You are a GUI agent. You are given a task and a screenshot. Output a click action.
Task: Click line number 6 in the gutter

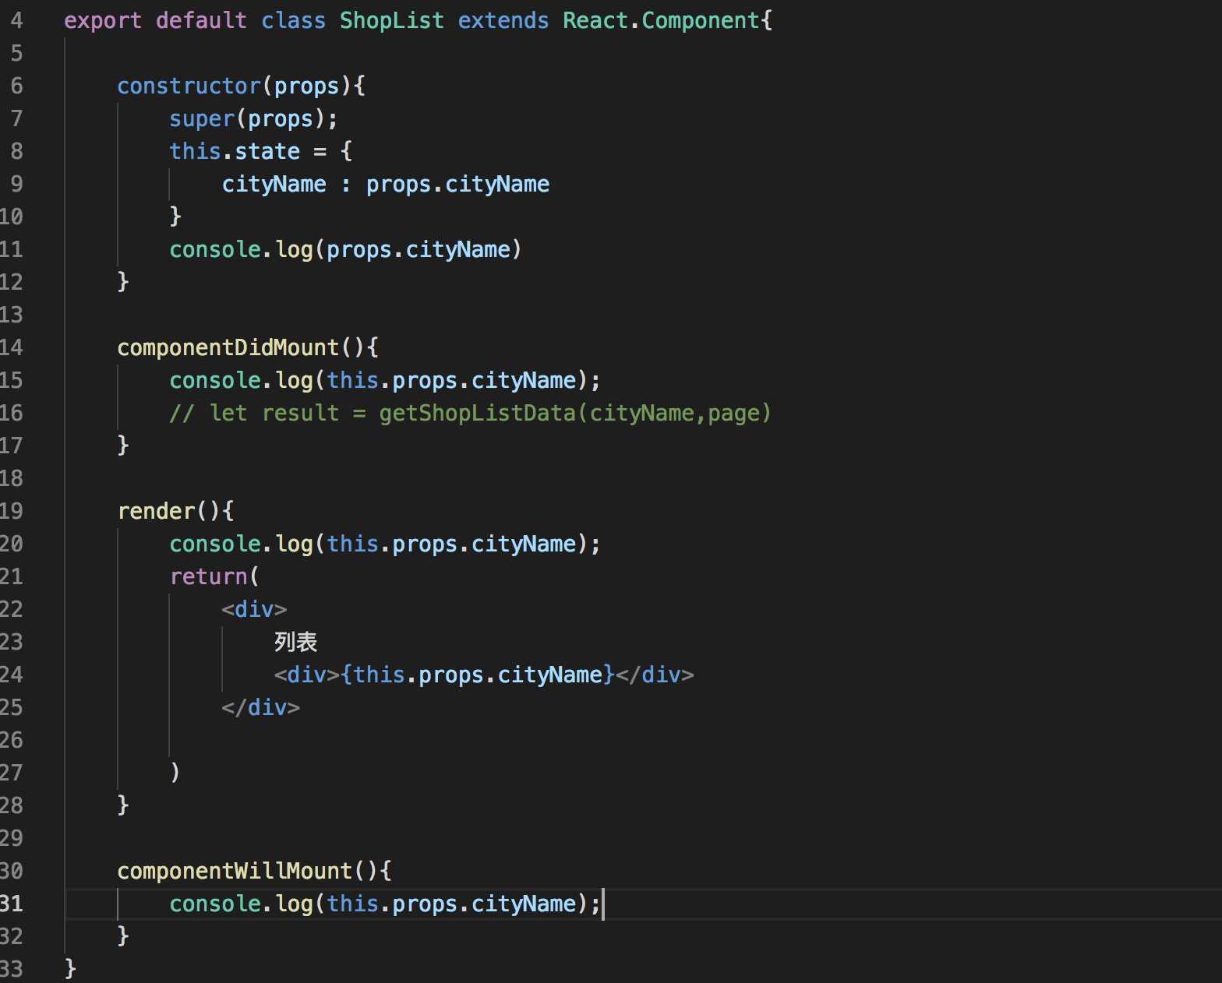point(16,86)
